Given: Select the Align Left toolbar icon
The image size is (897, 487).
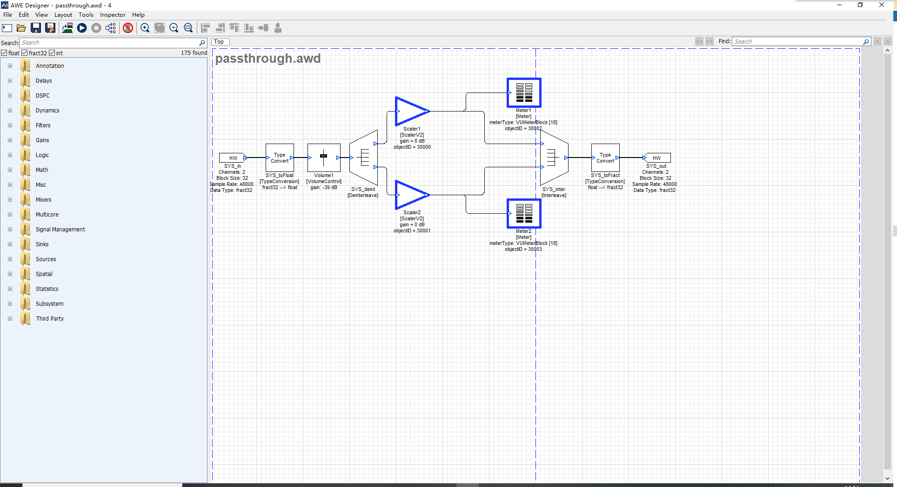Looking at the screenshot, I should (205, 28).
